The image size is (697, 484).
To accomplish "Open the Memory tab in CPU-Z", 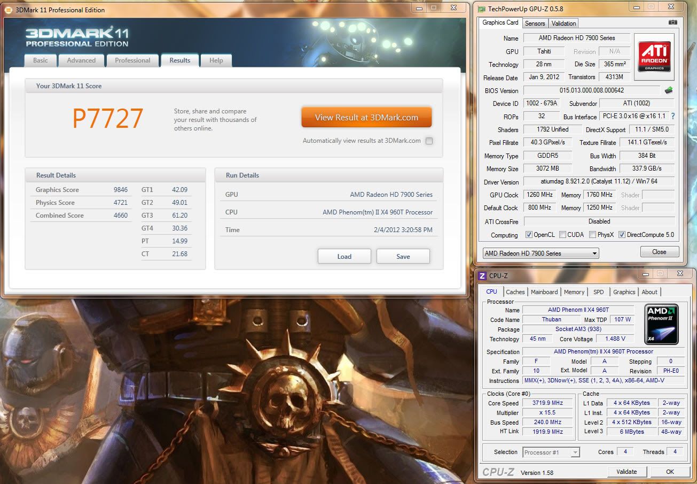I will [574, 292].
